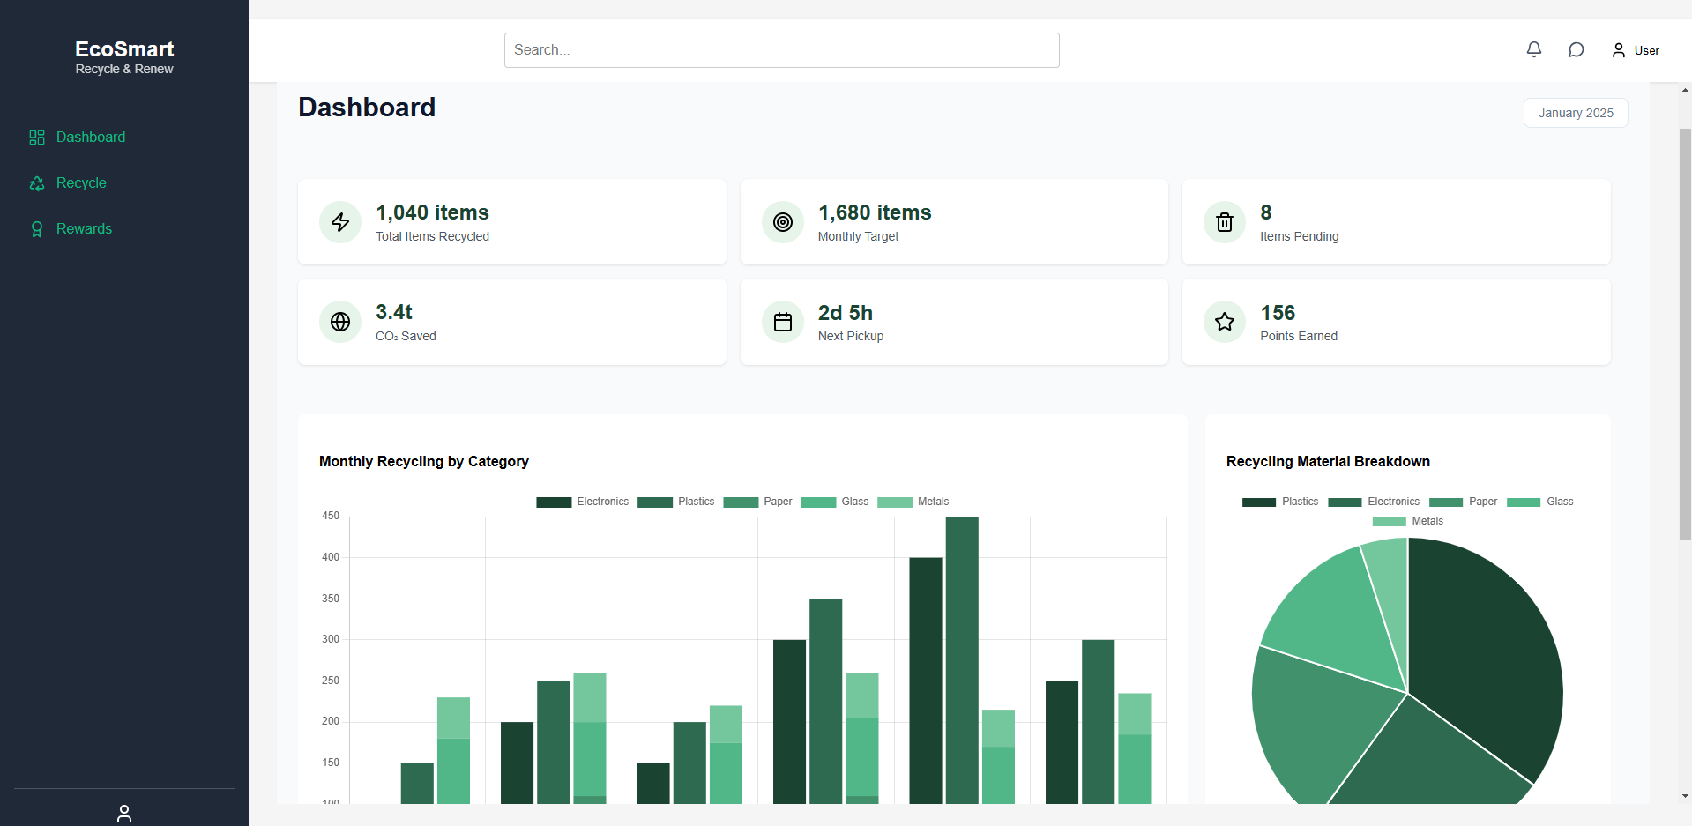Image resolution: width=1692 pixels, height=826 pixels.
Task: Toggle Glass in the bar chart legend
Action: click(835, 502)
